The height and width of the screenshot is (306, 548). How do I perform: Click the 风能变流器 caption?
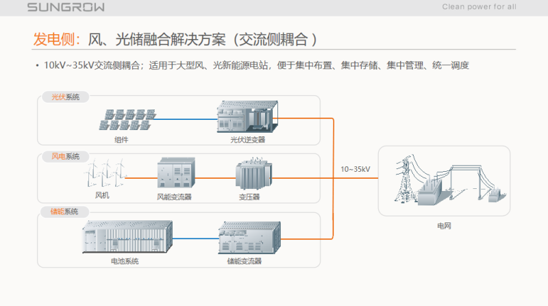174,197
